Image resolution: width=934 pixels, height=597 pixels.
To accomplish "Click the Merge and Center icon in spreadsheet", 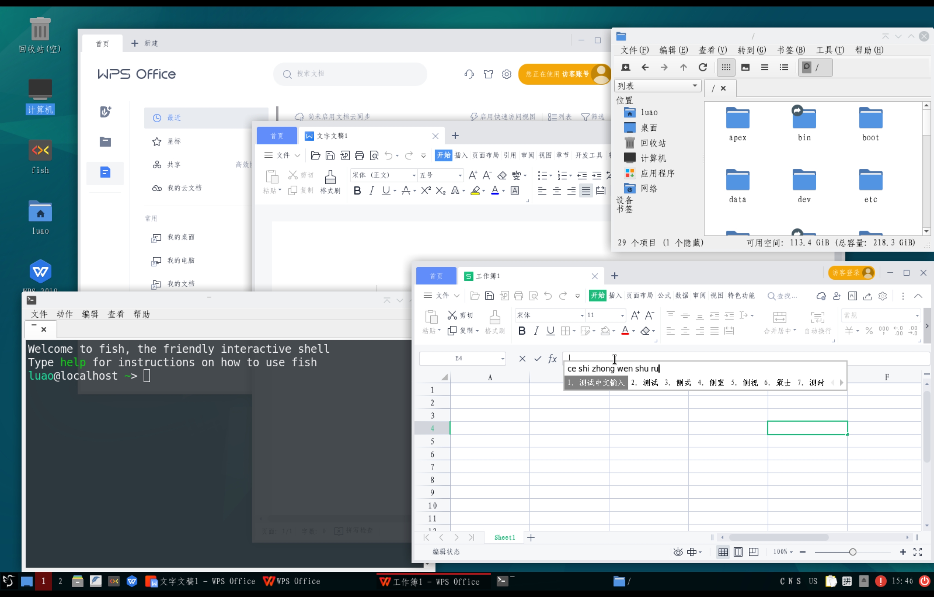I will (779, 318).
